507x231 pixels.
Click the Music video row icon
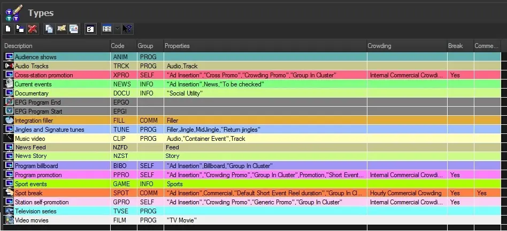click(x=9, y=139)
